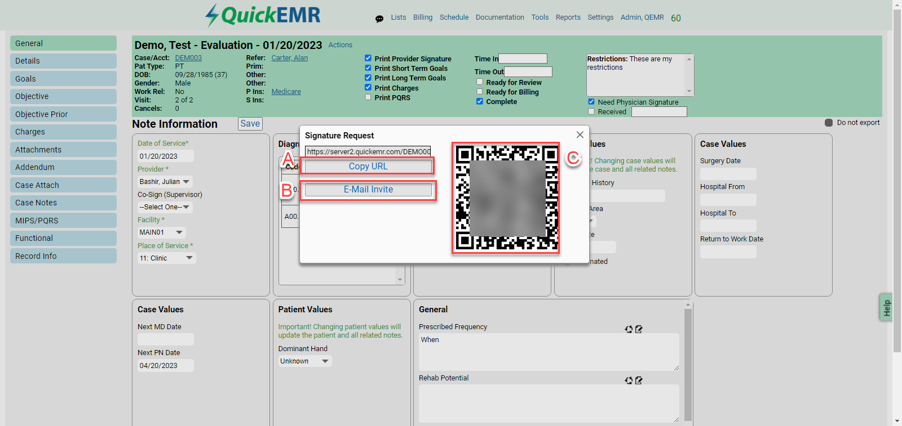
Task: Toggle the Do not export switch
Action: tap(829, 123)
